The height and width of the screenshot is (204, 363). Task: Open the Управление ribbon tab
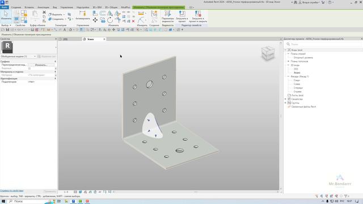coord(67,7)
